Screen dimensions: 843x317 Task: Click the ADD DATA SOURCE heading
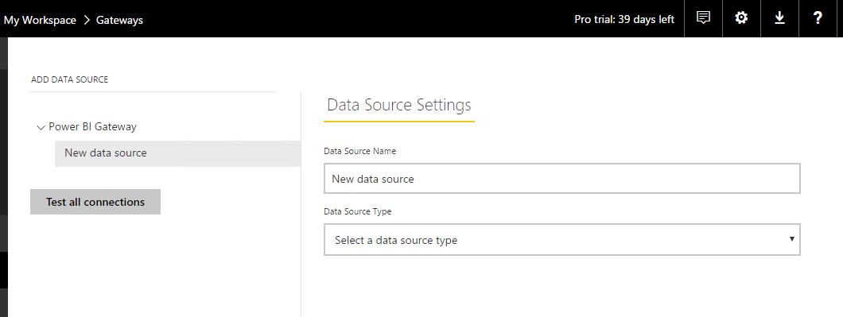(x=69, y=79)
